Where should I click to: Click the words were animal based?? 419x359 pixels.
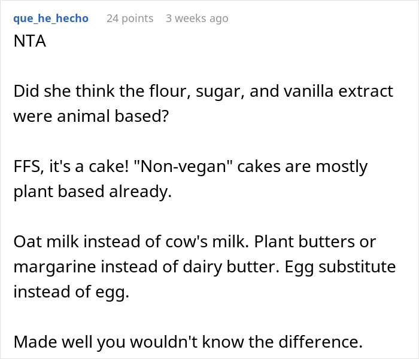pos(91,116)
